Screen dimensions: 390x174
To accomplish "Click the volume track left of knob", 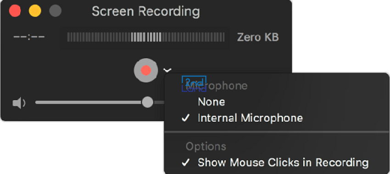I will coord(89,102).
